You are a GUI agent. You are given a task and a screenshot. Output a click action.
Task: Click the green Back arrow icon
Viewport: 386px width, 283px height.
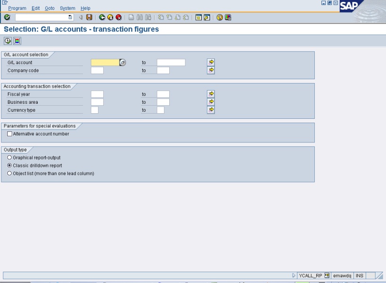[102, 18]
